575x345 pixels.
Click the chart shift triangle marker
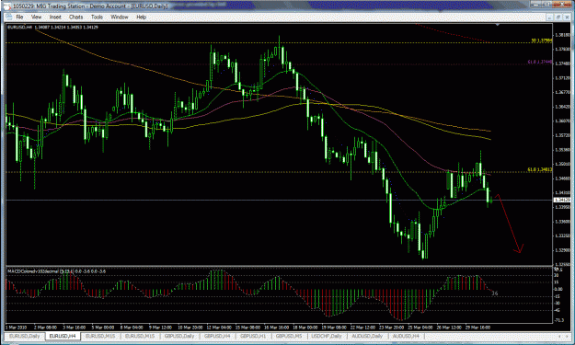[x=497, y=25]
